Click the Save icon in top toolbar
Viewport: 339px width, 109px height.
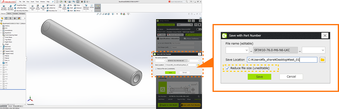coord(65,2)
